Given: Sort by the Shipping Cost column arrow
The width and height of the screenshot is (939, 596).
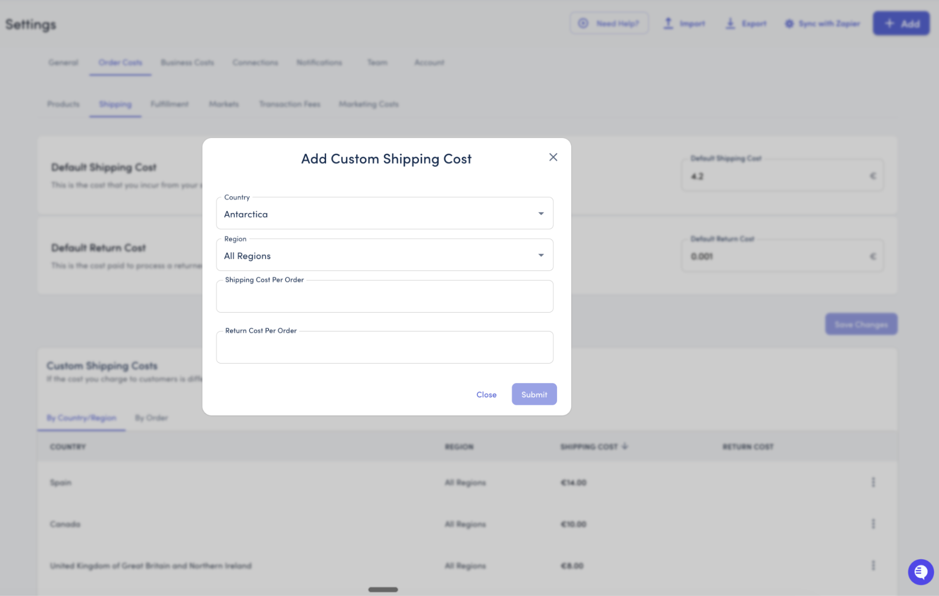Looking at the screenshot, I should tap(625, 447).
